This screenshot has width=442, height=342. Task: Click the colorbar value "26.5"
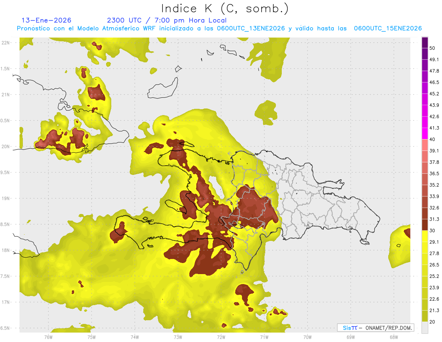click(434, 265)
